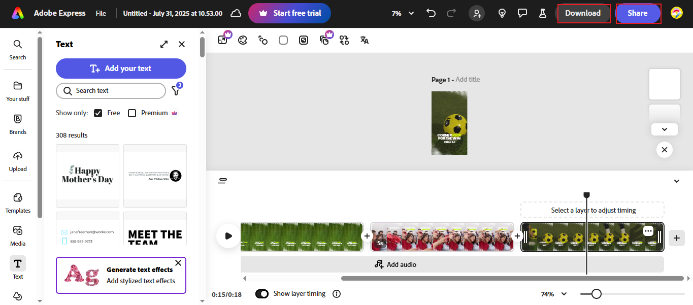Click Start free trial button
Image resolution: width=693 pixels, height=305 pixels.
pyautogui.click(x=289, y=13)
